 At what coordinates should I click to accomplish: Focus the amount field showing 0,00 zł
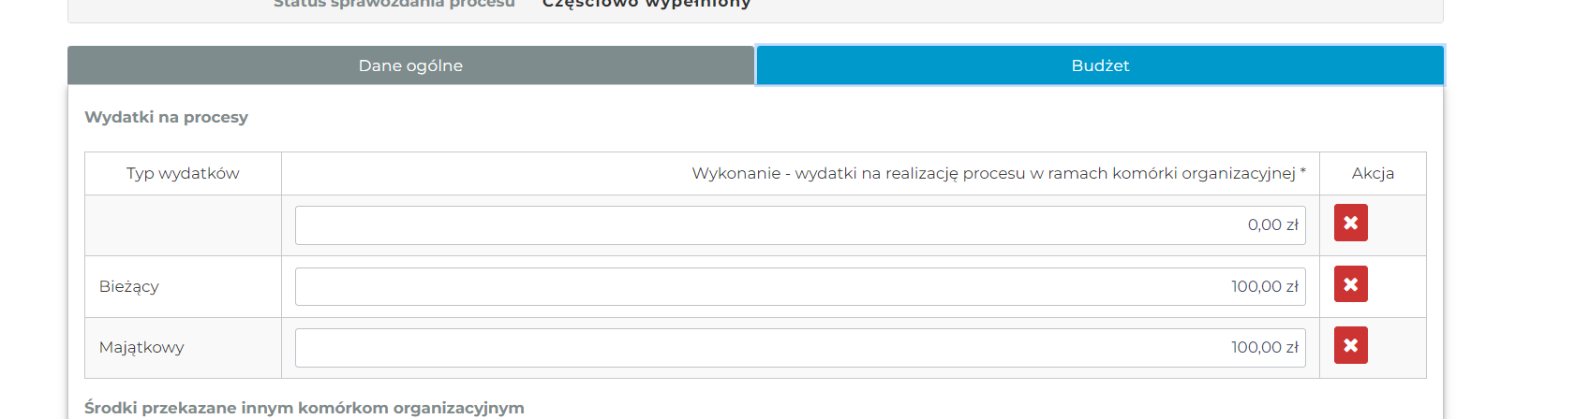[800, 225]
